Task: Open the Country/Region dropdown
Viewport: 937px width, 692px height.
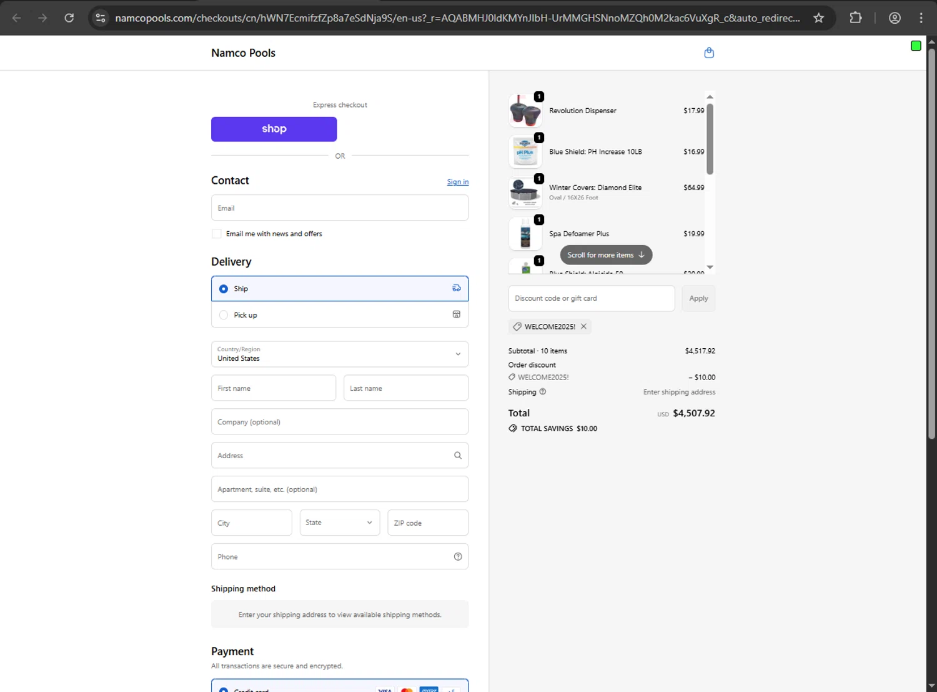Action: [x=340, y=354]
